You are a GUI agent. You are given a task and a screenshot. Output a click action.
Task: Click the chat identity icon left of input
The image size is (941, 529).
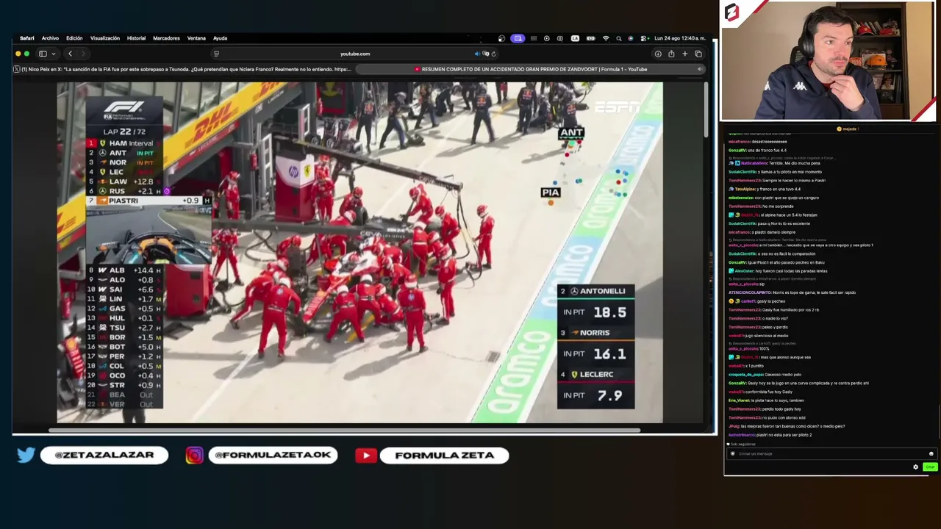coord(732,453)
